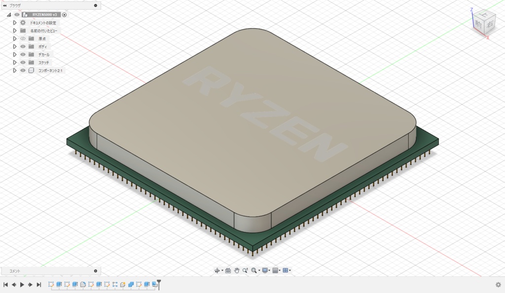
Task: Open the Grid and Snaps dropdown arrow
Action: point(280,270)
